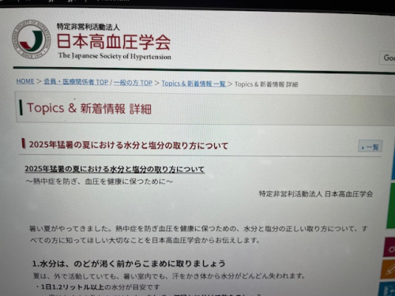The image size is (395, 296).
Task: Open 会員・医療関係者 TOP breadcrumb link
Action: [76, 82]
